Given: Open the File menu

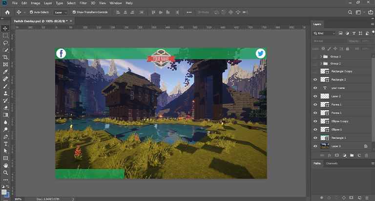Looking at the screenshot, I should [x=15, y=3].
